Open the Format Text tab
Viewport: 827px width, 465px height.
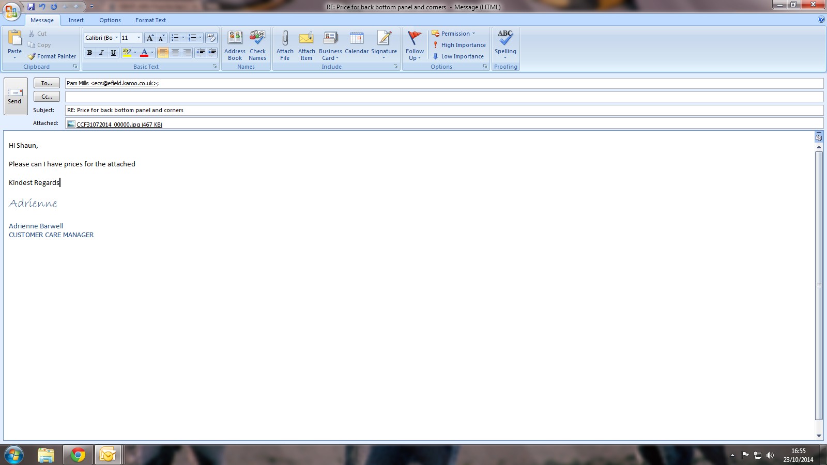pyautogui.click(x=150, y=20)
